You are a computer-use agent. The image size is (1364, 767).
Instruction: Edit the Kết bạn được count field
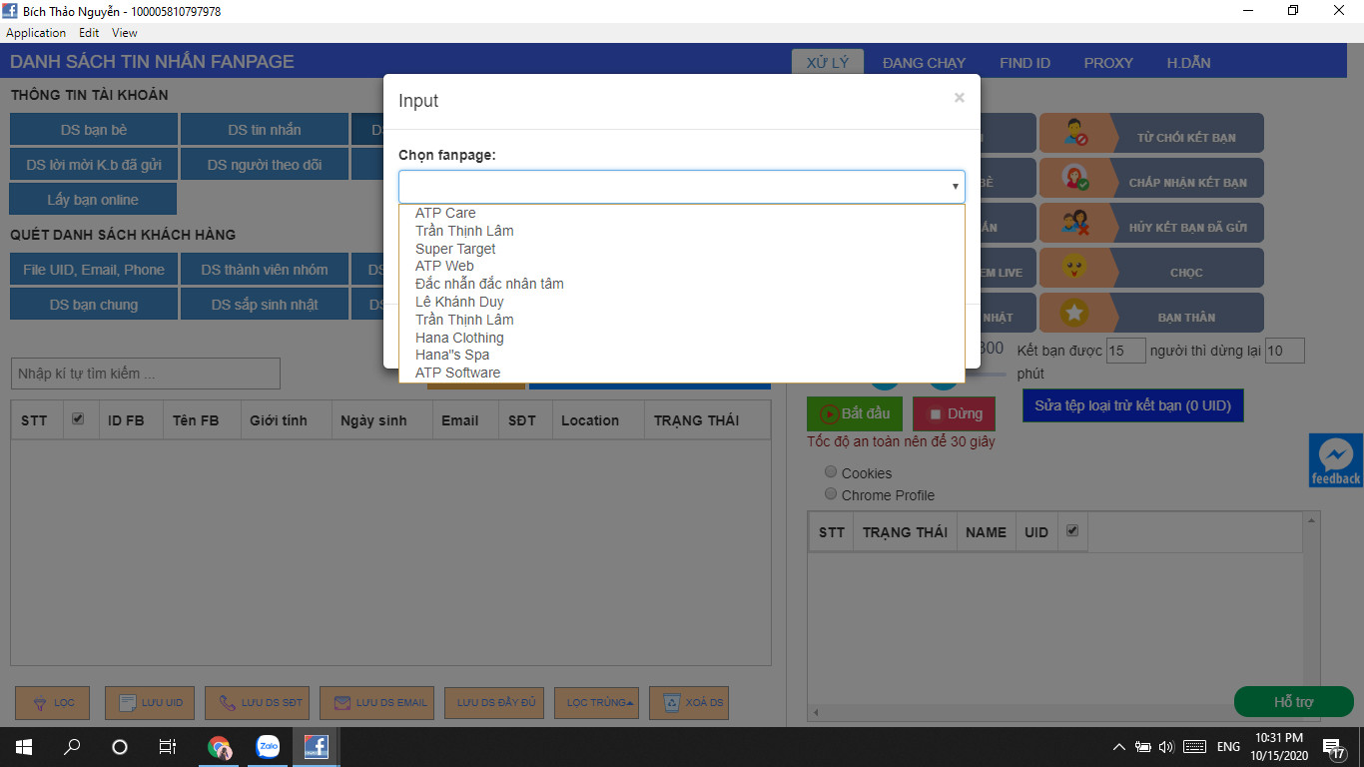(x=1125, y=351)
